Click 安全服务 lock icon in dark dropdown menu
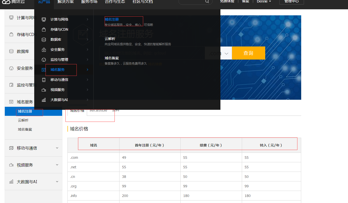Screen dimensions: 348x203 point(44,49)
